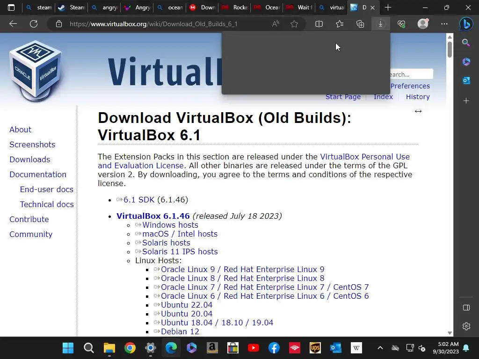The image size is (479, 359).
Task: Open Browser essentials heart icon
Action: click(401, 24)
